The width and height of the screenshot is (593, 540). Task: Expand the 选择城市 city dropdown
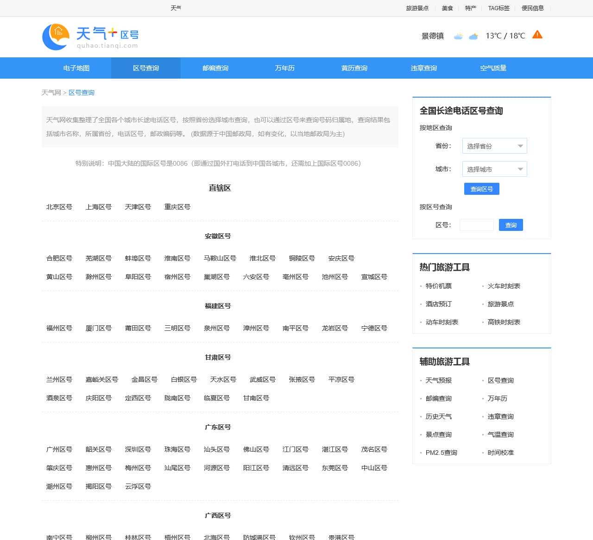pyautogui.click(x=494, y=169)
